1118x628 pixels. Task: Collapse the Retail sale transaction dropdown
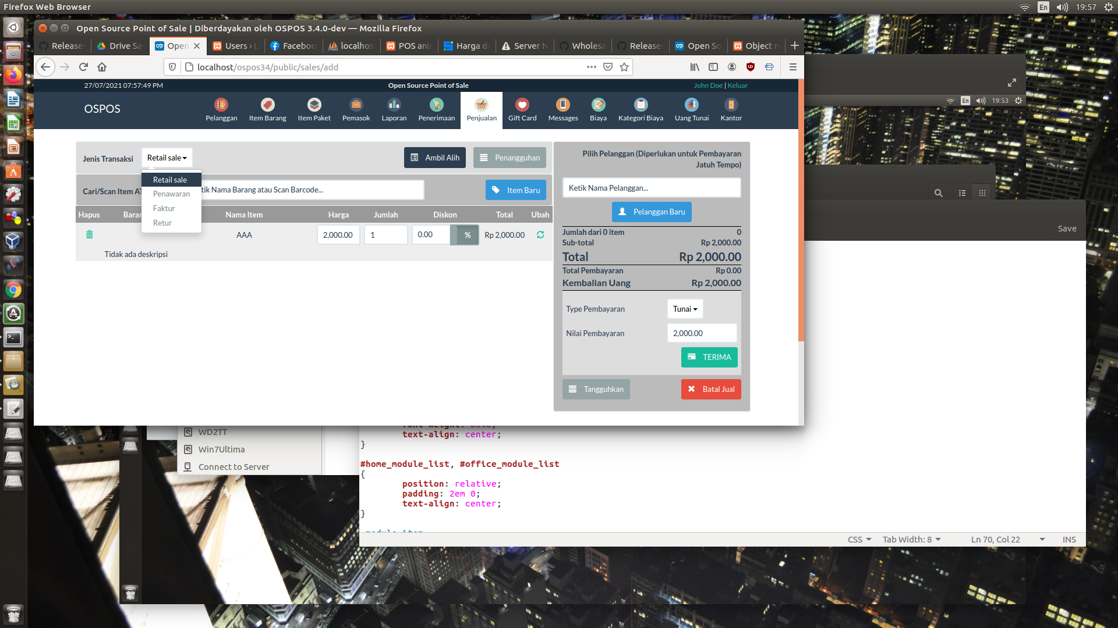point(167,158)
